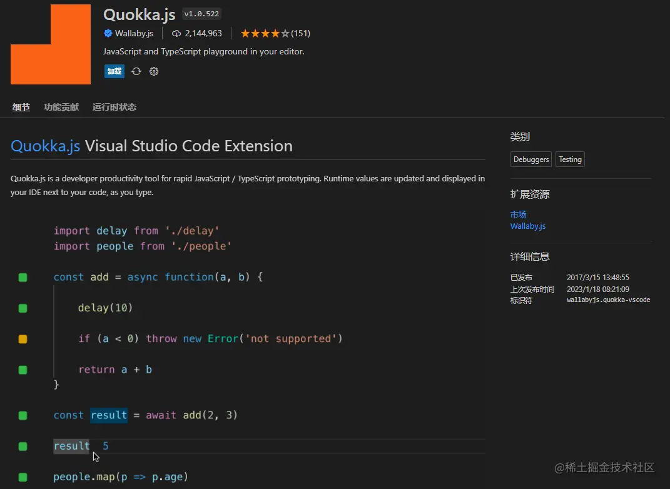Click the download count cloud icon

(176, 33)
